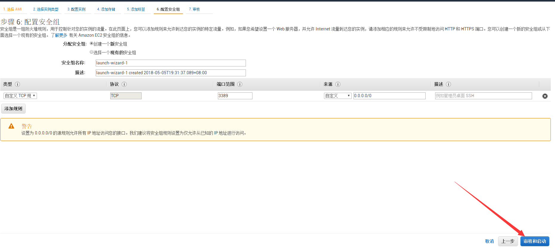Click the 了解更多 link
This screenshot has width=555, height=251.
[59, 35]
